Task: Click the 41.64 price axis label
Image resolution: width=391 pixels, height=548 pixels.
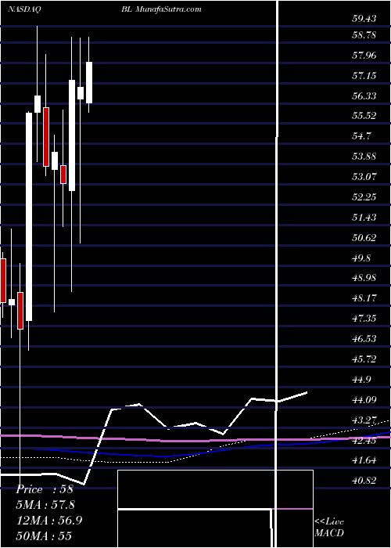Action: 364,460
